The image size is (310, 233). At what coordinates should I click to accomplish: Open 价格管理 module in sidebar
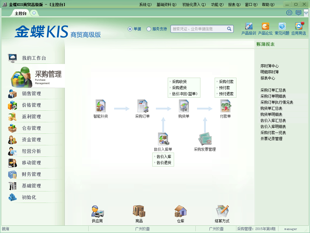click(x=31, y=105)
